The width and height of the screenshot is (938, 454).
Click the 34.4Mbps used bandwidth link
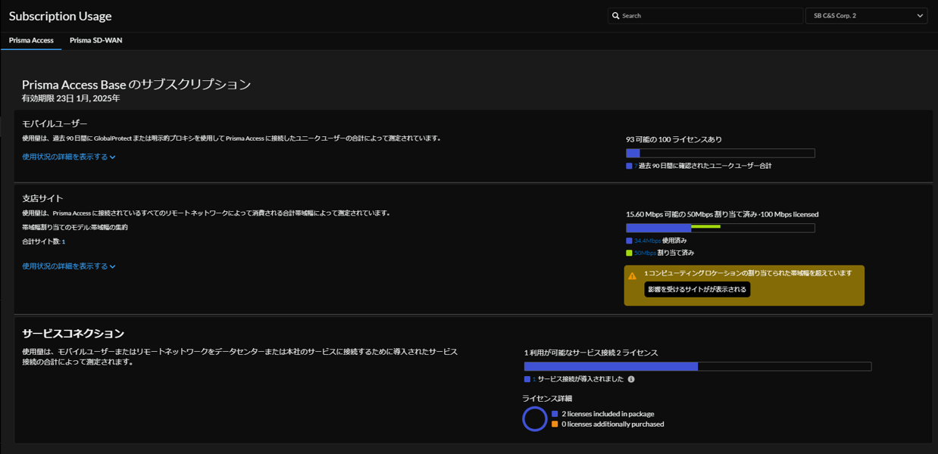(x=647, y=241)
